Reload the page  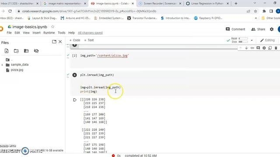[x=10, y=11]
